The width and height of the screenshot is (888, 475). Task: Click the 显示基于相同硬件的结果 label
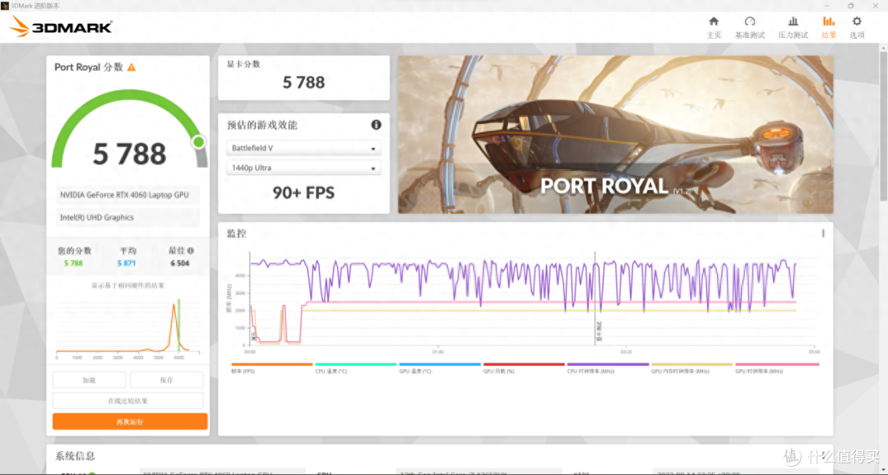[128, 285]
